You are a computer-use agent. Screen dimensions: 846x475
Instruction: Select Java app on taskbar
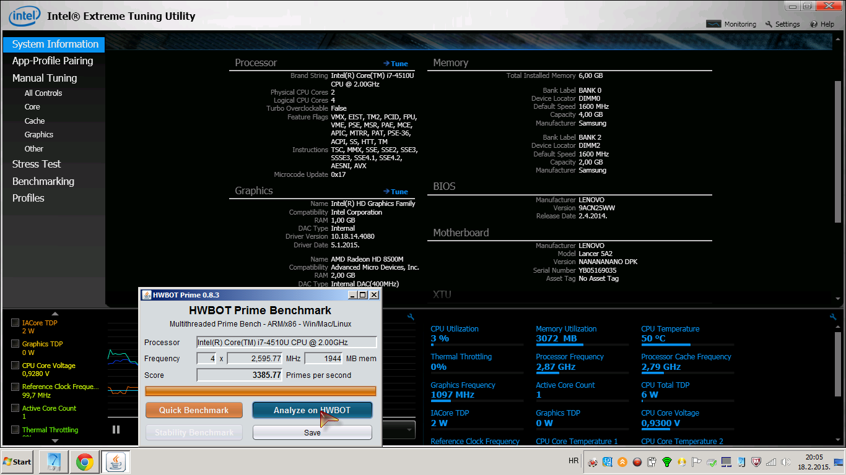pos(116,461)
